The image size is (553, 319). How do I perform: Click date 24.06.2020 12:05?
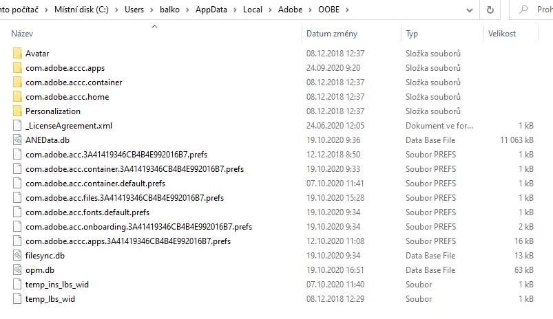[x=335, y=125]
